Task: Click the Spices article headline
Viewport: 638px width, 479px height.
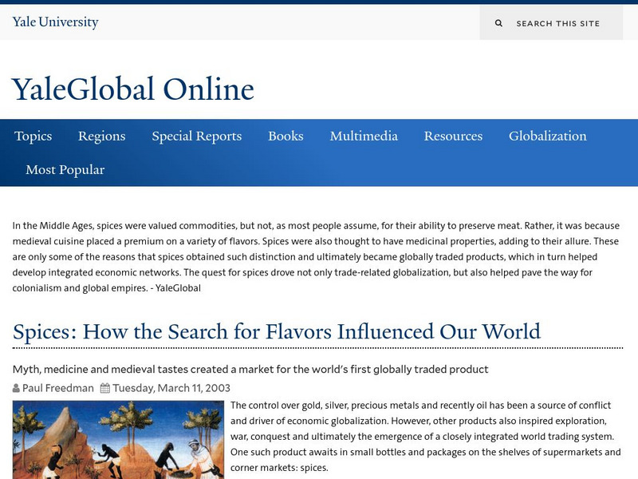Action: tap(277, 331)
